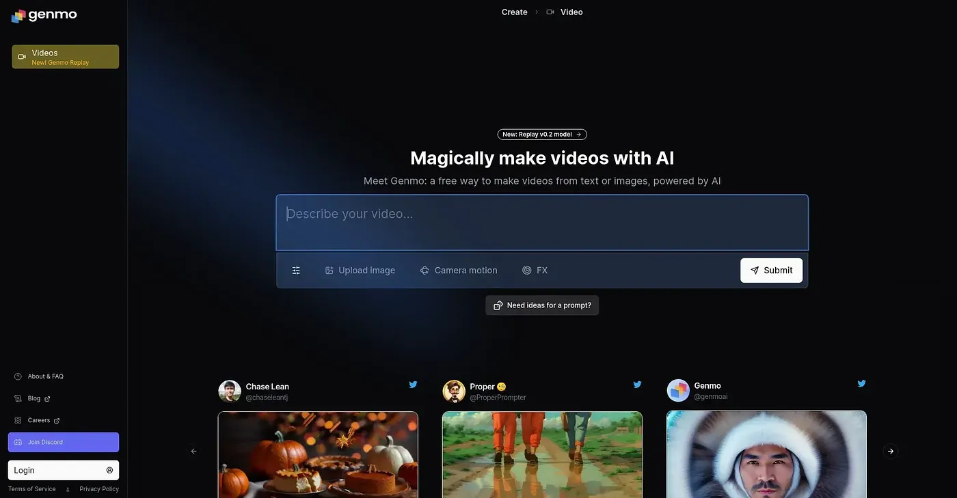Open the muddy road walking video thumbnail
Image resolution: width=957 pixels, height=498 pixels.
pos(542,454)
